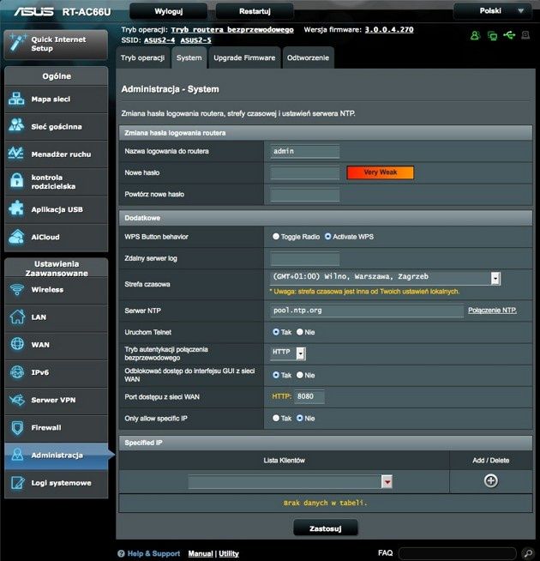Open the ASUS2-5 SSID link
The image size is (540, 561).
195,40
